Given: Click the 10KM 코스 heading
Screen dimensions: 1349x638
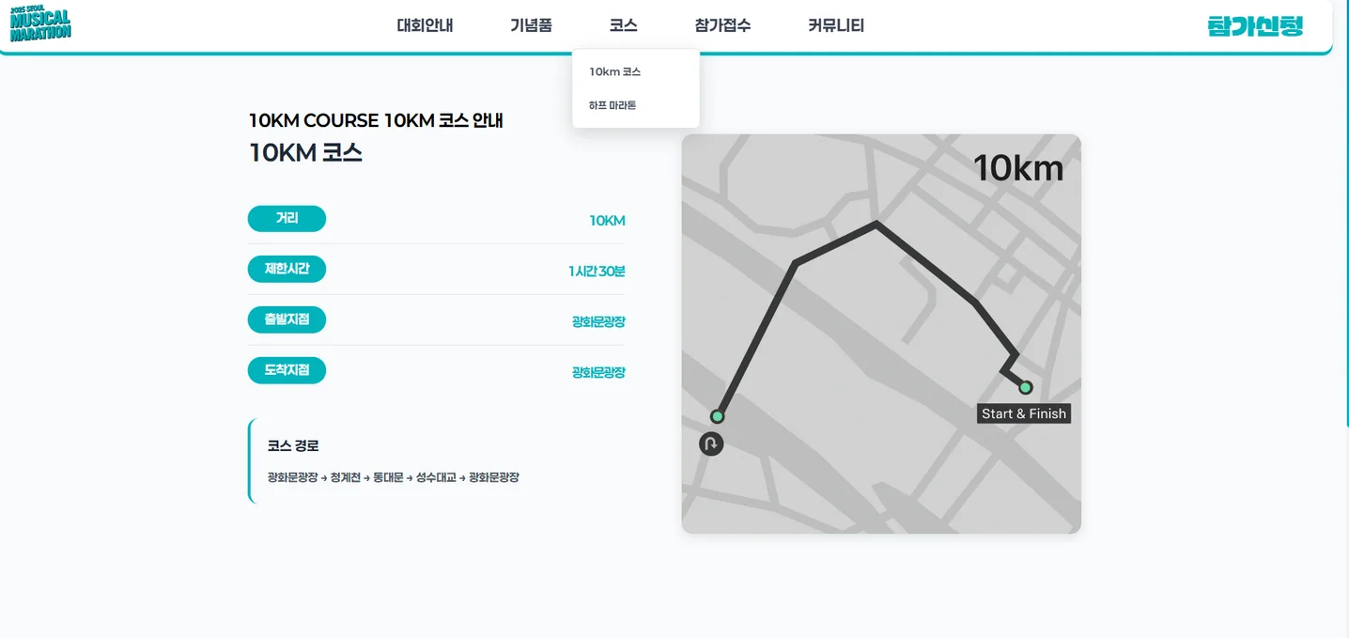Looking at the screenshot, I should [x=305, y=152].
